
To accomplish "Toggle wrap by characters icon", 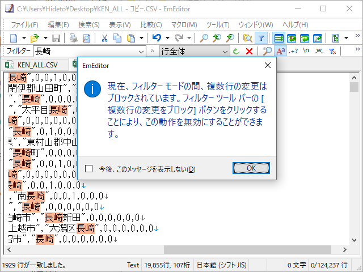I will coord(292,38).
